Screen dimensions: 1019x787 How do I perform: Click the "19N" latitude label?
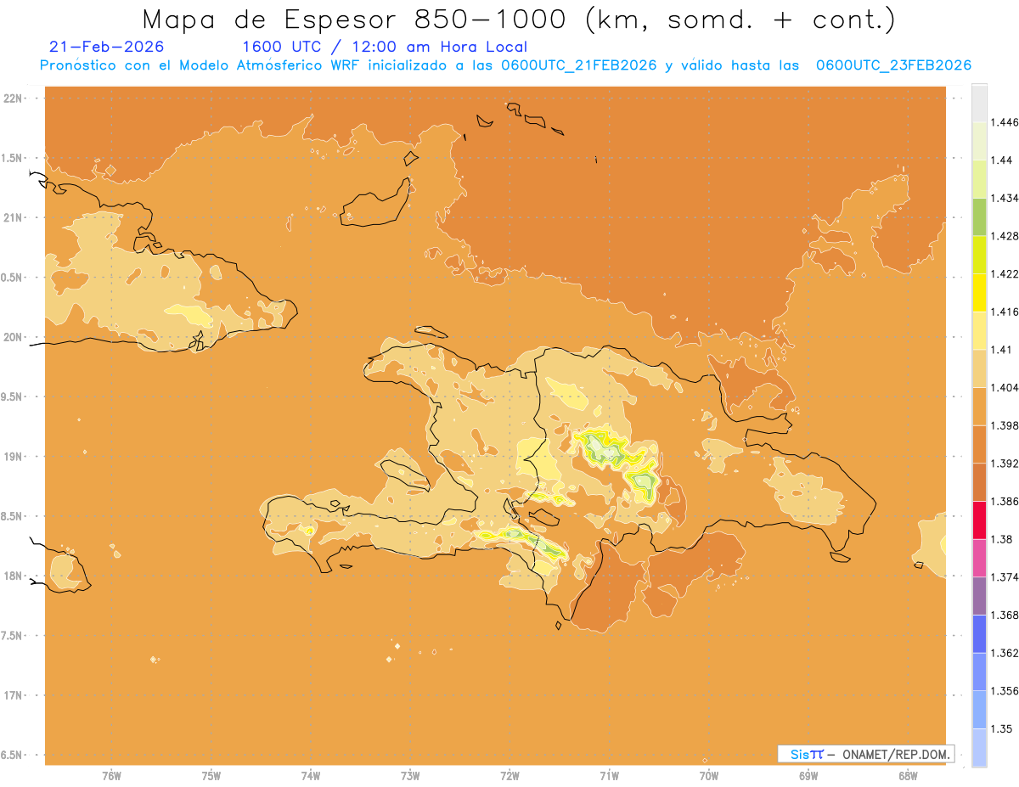point(14,457)
